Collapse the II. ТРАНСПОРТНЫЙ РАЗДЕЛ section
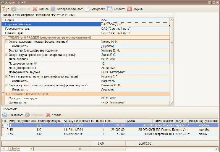Image resolution: width=220 pixels, height=152 pixels. [3, 94]
